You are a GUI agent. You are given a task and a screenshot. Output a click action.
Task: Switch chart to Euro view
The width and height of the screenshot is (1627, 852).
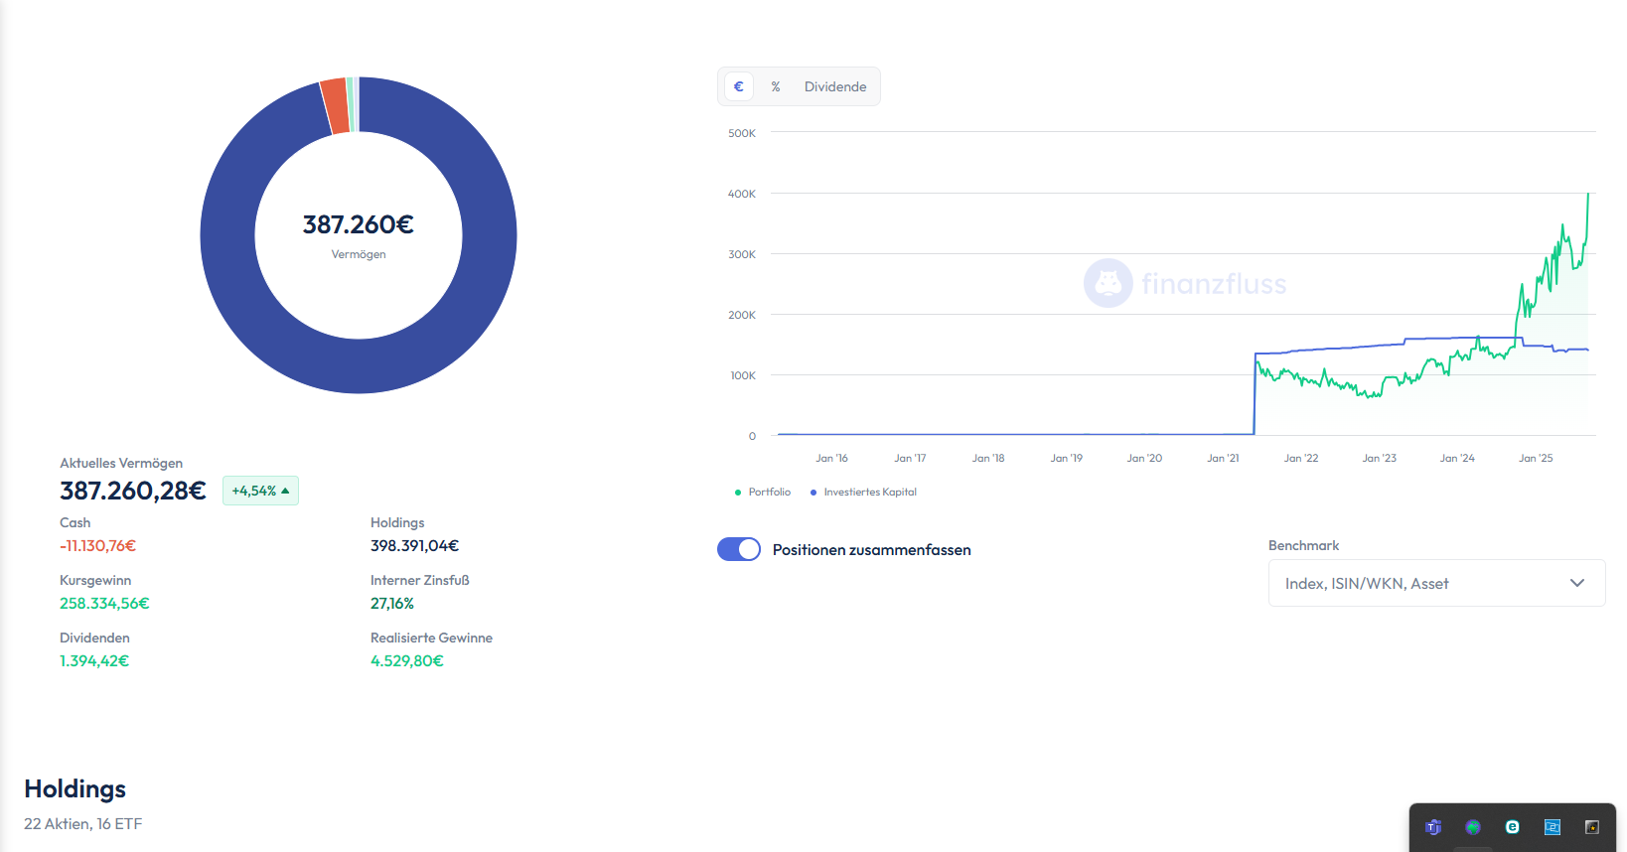(x=738, y=86)
